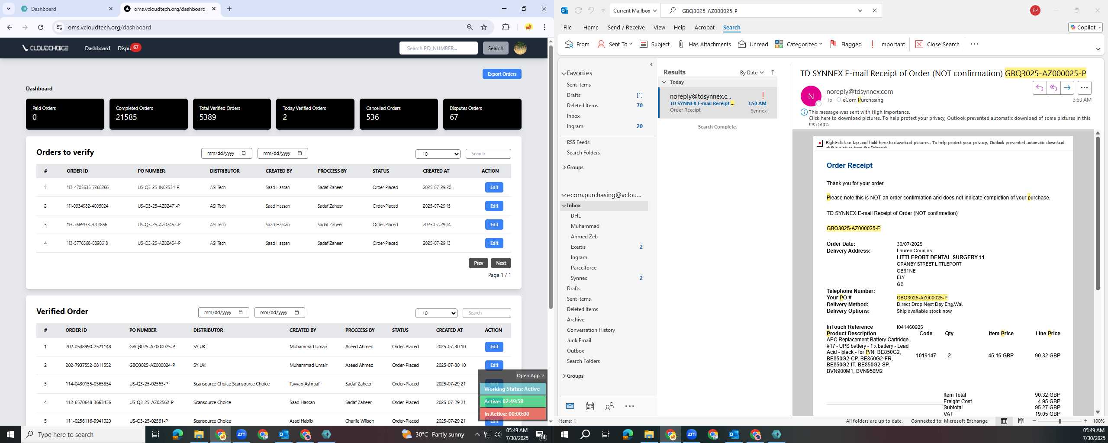This screenshot has width=1108, height=443.
Task: Reload the browser page
Action: pyautogui.click(x=41, y=27)
